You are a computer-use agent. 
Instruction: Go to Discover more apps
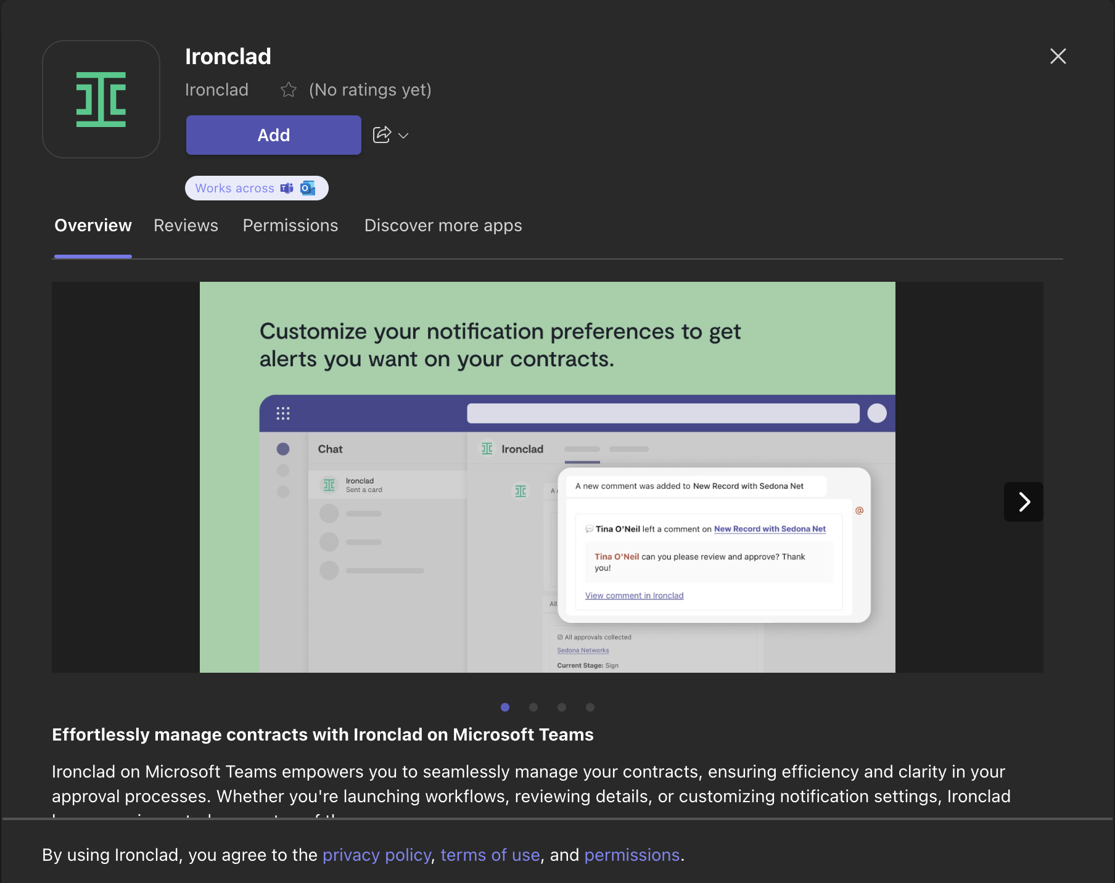(443, 226)
